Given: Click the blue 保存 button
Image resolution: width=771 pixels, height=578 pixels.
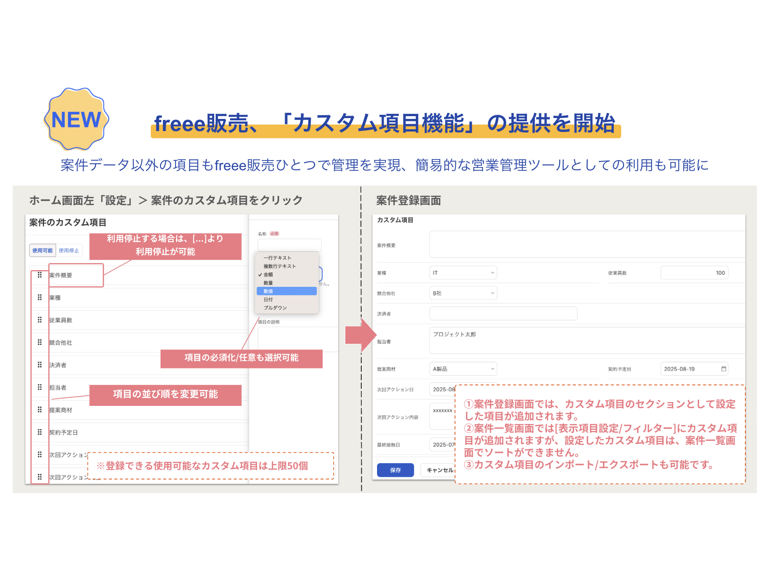Looking at the screenshot, I should click(395, 470).
